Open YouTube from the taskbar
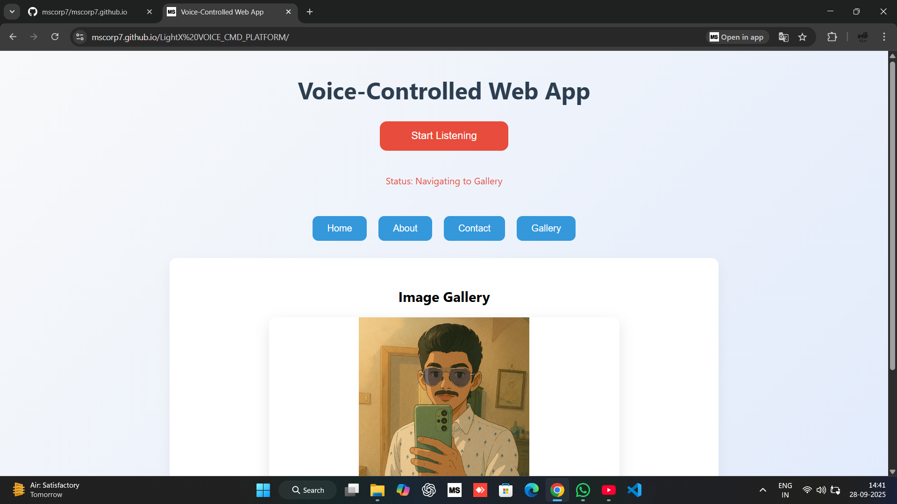 pyautogui.click(x=608, y=490)
